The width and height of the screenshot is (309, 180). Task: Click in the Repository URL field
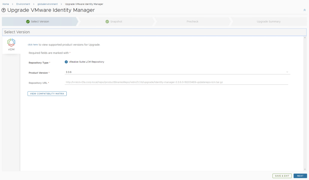point(177,82)
